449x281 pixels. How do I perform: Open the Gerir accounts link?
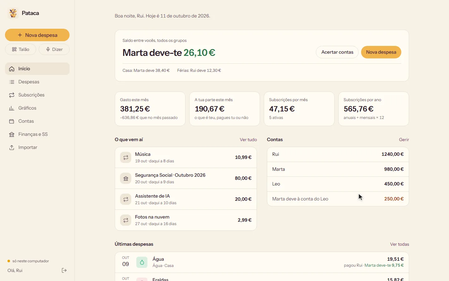coord(404,140)
